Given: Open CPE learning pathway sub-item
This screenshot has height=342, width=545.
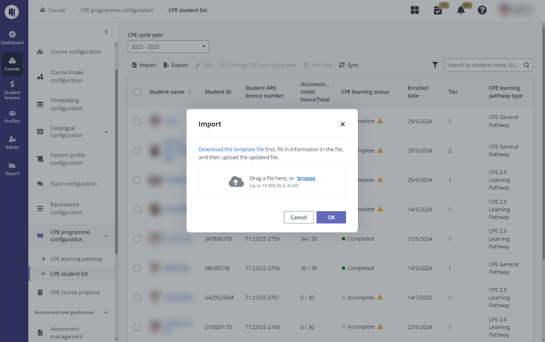Looking at the screenshot, I should (71, 259).
